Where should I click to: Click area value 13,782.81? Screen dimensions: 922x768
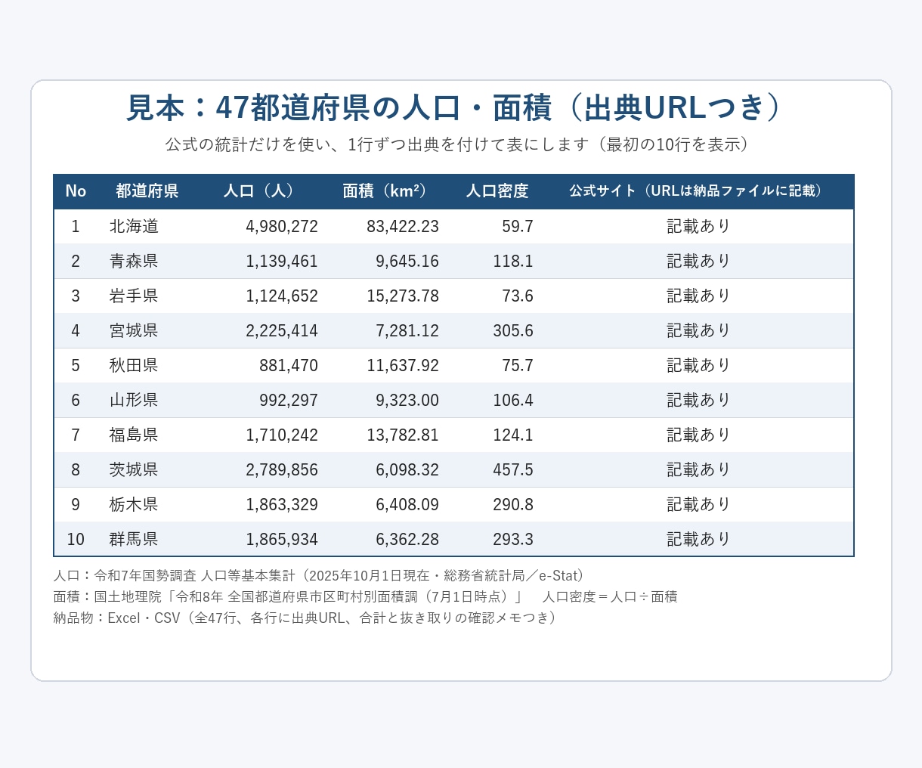(x=403, y=435)
